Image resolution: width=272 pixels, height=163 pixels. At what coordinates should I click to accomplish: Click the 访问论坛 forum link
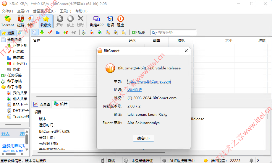[x=135, y=90]
